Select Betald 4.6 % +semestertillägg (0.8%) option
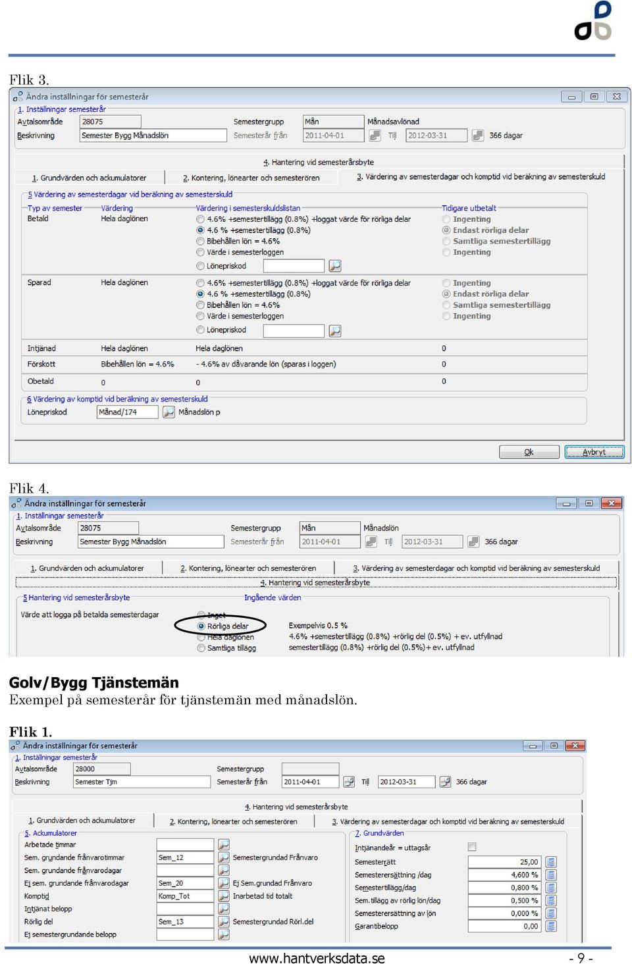 click(200, 230)
